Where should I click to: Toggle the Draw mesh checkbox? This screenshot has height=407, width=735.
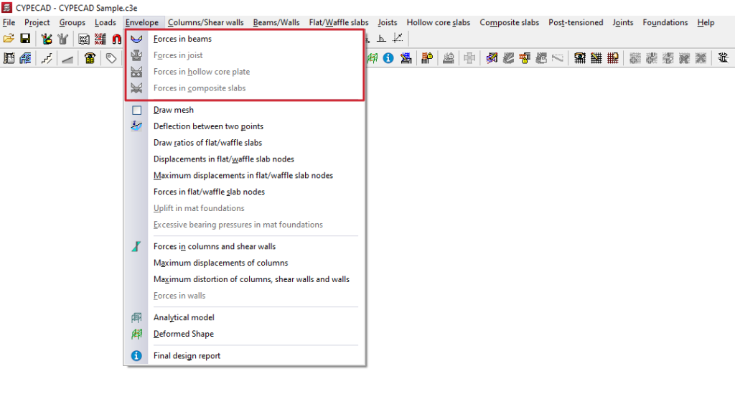pos(136,111)
